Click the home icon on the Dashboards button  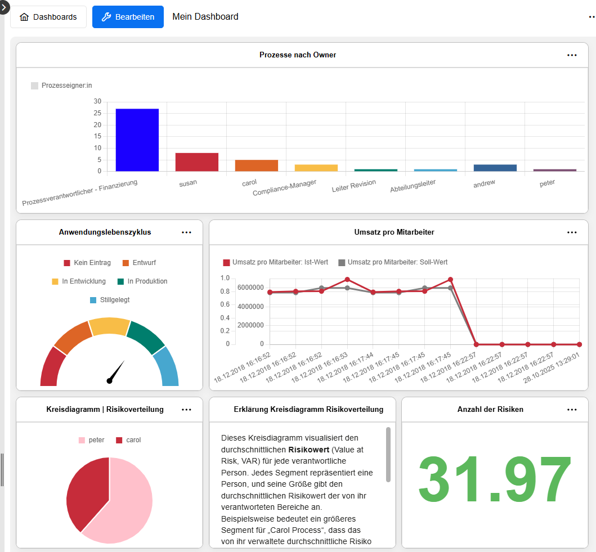tap(24, 16)
